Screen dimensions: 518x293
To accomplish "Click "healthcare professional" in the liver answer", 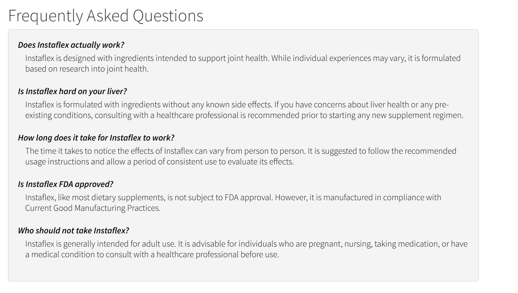I will (x=198, y=115).
